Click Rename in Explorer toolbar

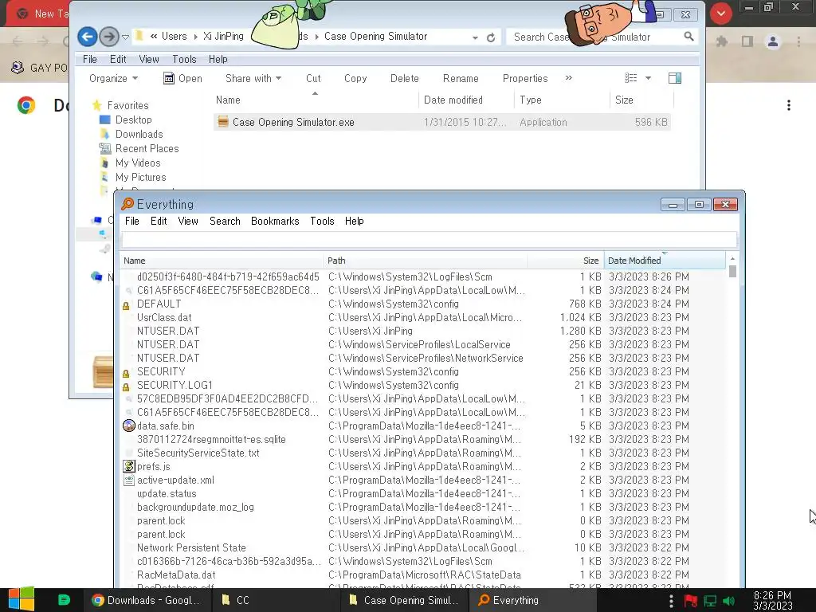coord(461,78)
